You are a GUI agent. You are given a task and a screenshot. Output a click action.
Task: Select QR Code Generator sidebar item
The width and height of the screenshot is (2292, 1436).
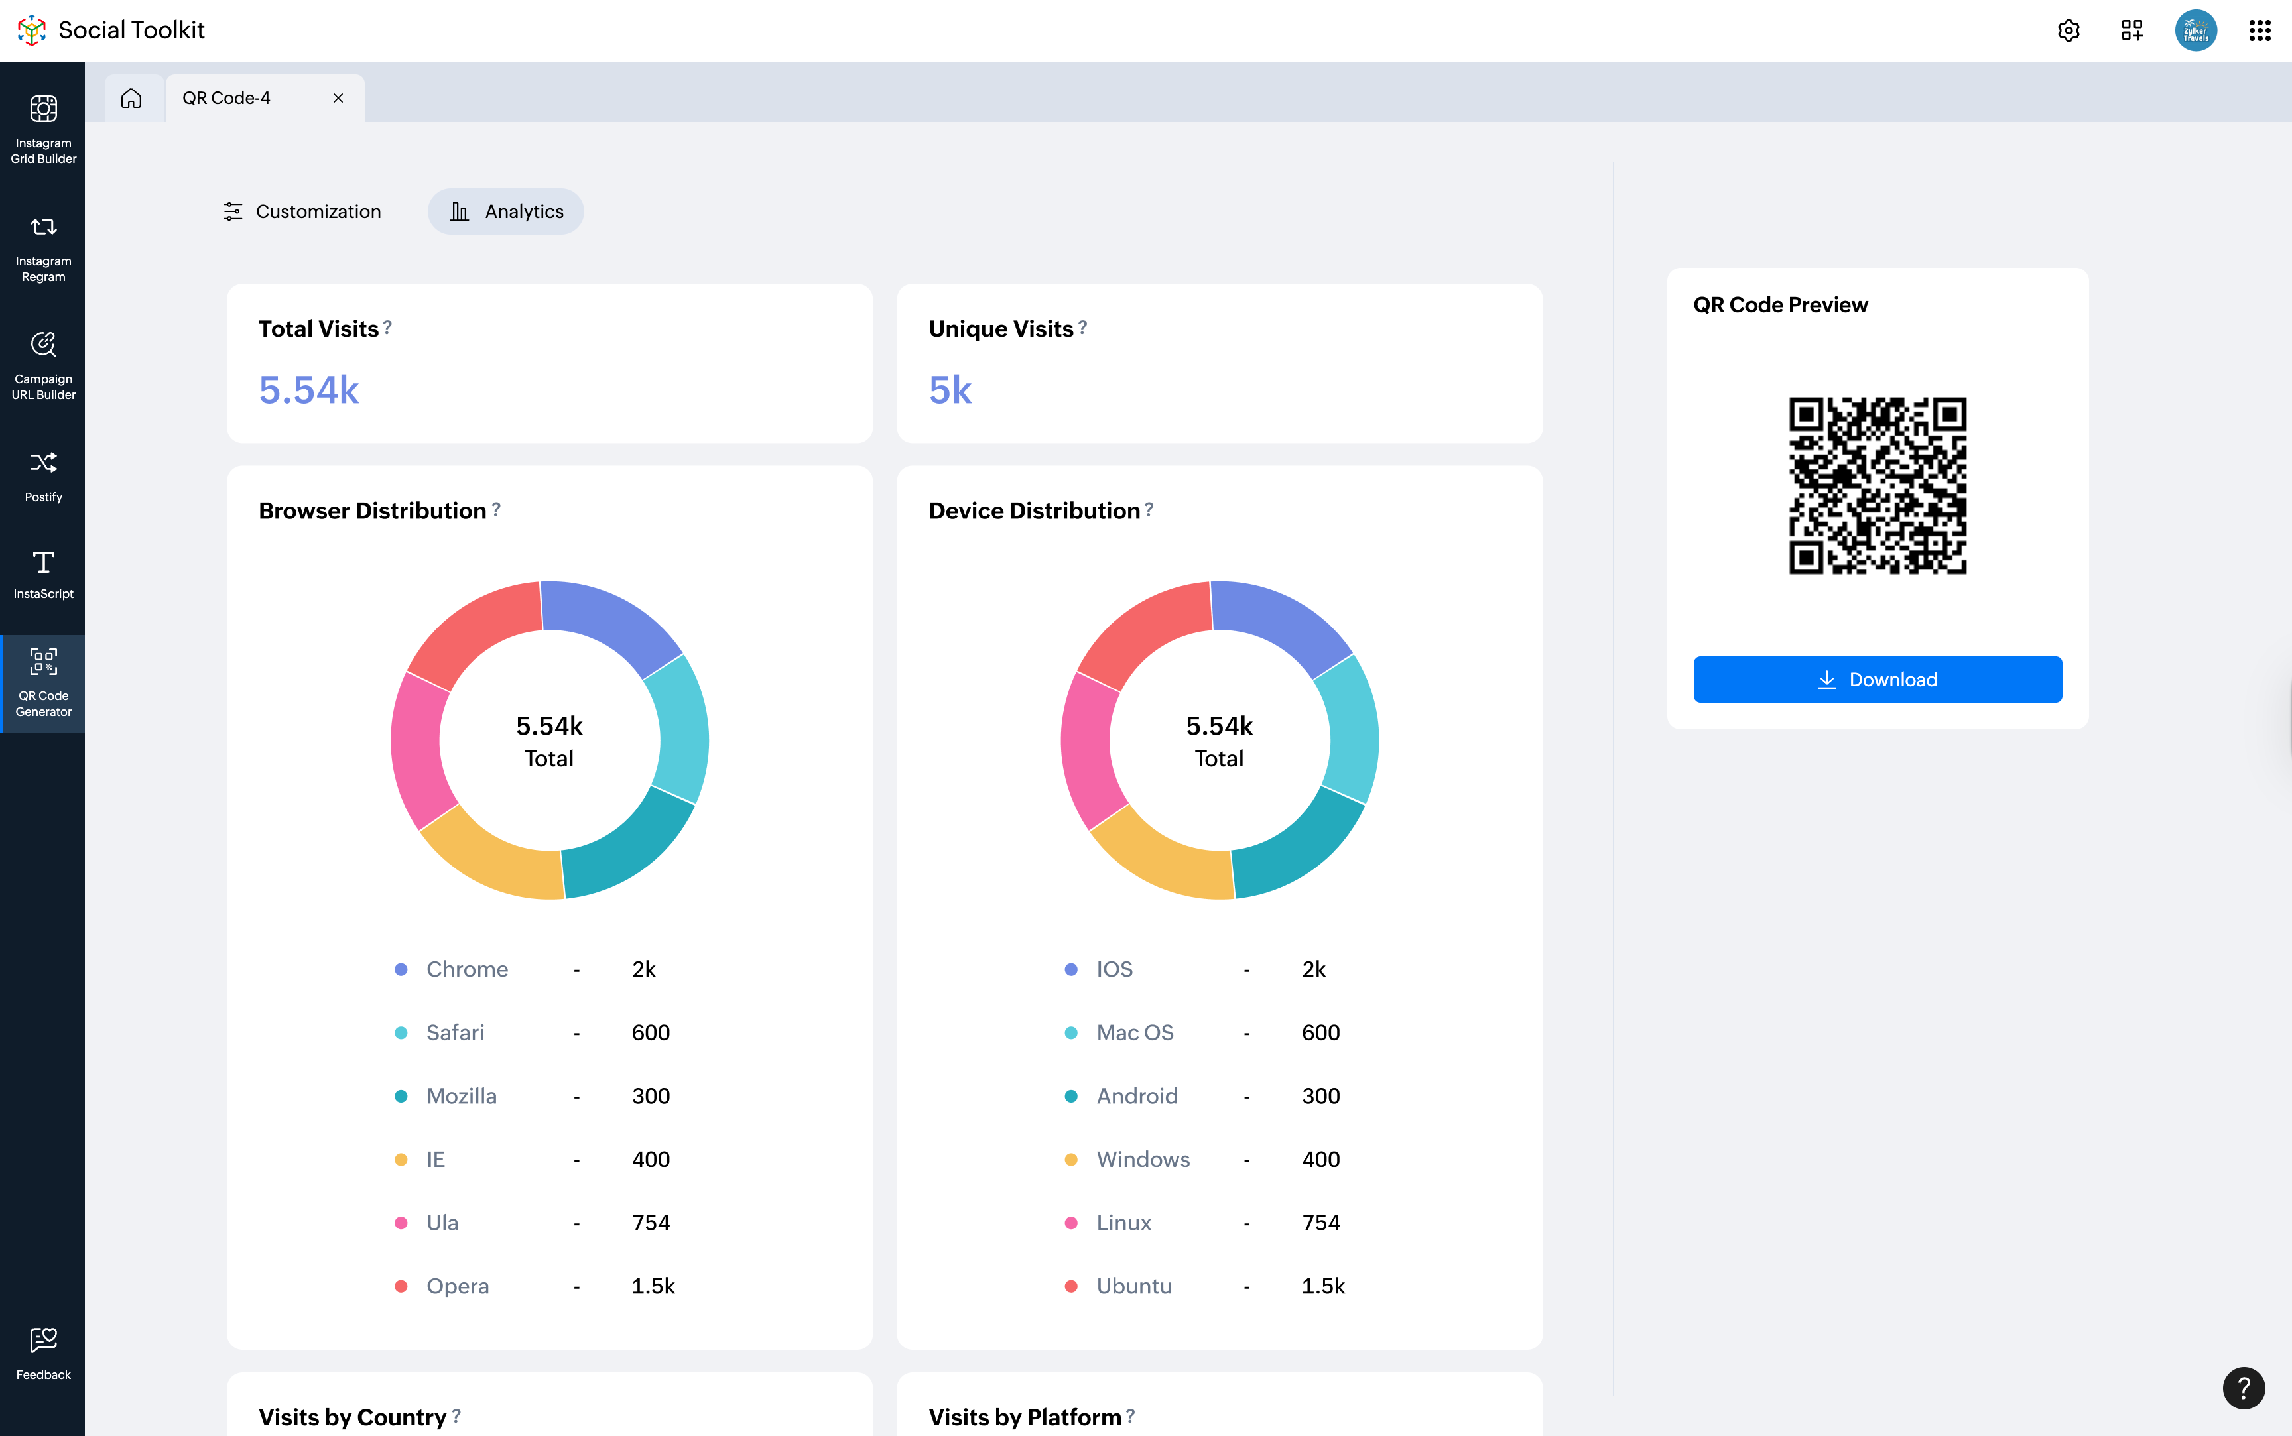click(42, 682)
